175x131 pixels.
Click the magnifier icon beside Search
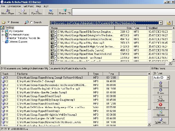pos(27,22)
